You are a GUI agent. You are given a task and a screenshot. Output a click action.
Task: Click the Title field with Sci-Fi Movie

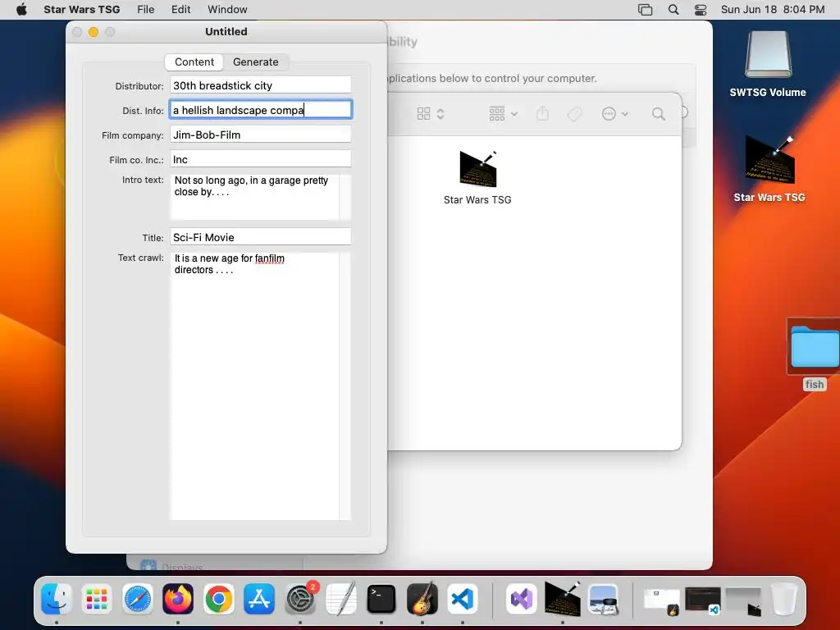click(260, 237)
